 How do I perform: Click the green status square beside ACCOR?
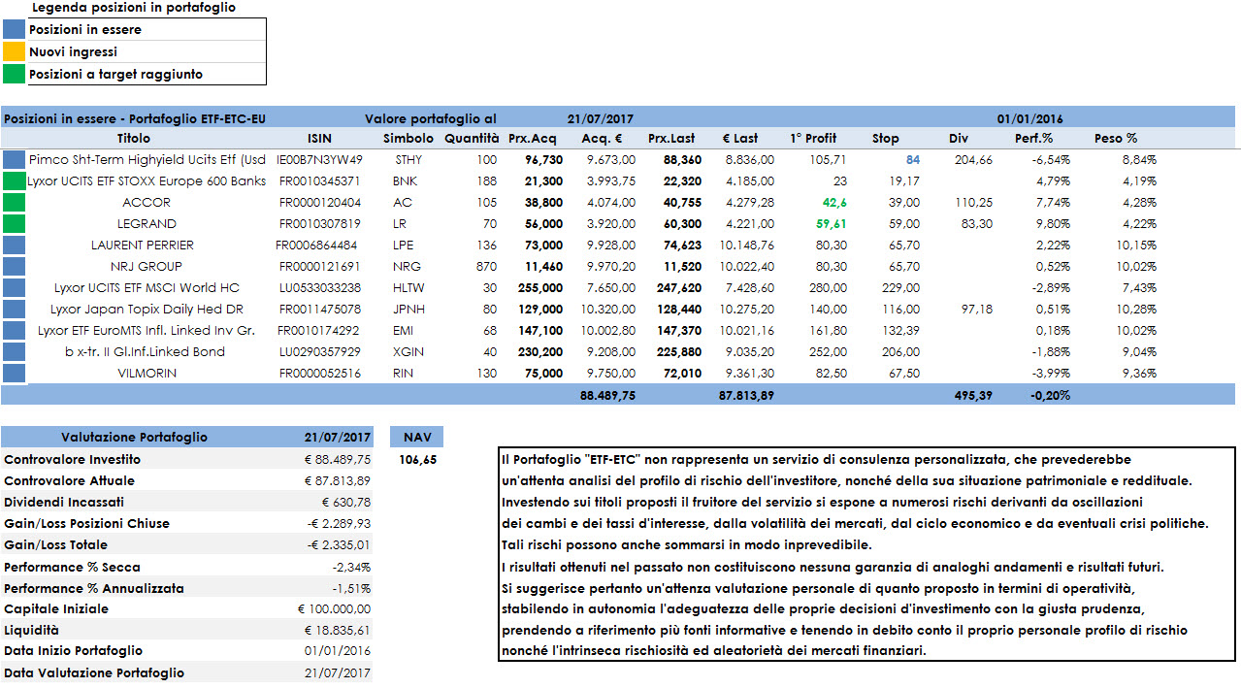coord(14,203)
